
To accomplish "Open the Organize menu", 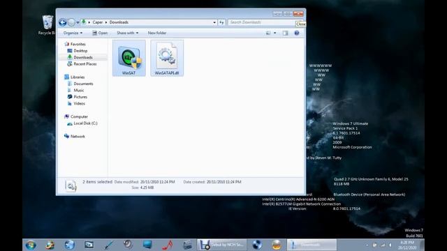I will pos(73,33).
